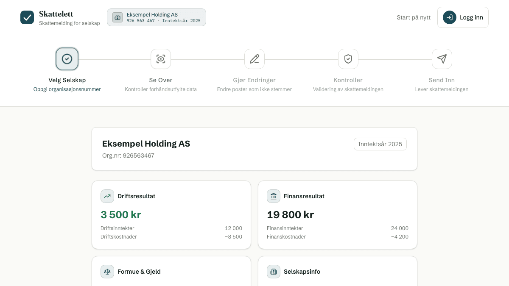
Task: Click the Driftsresultat card title
Action: pyautogui.click(x=137, y=196)
